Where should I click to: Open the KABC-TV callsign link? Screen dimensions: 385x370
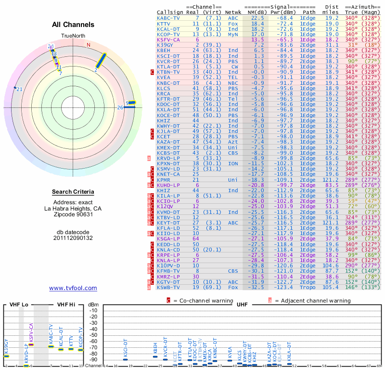169,18
